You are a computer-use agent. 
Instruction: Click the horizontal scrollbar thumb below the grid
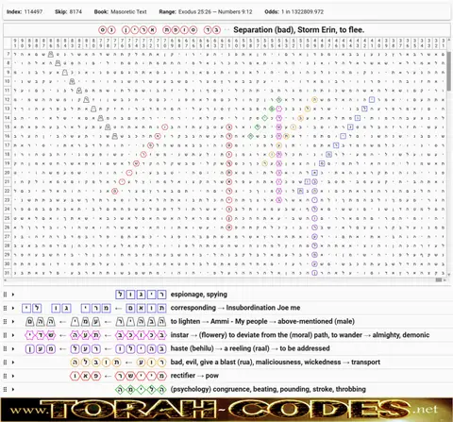[439, 279]
